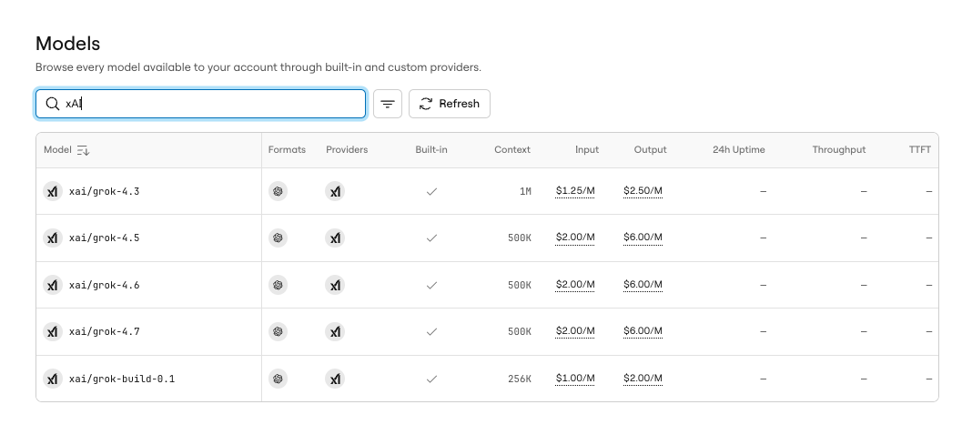Viewport: 962px width, 435px height.
Task: Click Built-in checkmark for xai/grok-4.5
Action: 432,238
